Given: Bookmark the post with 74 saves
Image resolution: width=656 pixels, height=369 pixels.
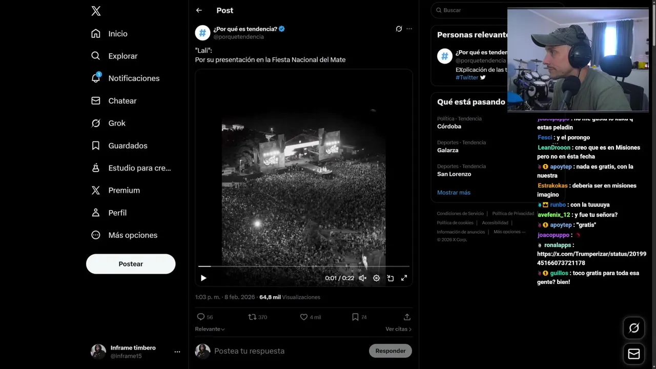Looking at the screenshot, I should coord(355,317).
